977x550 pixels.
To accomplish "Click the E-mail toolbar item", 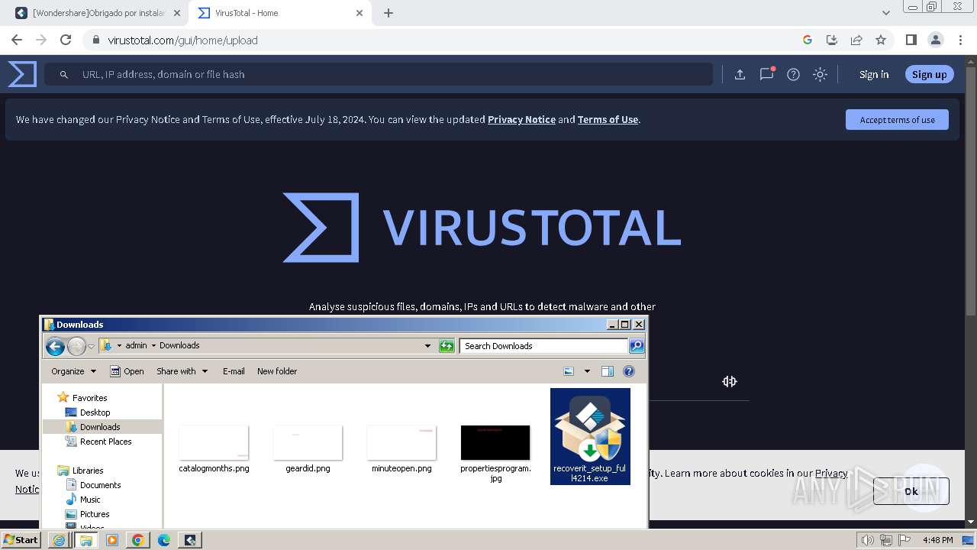I will 234,371.
